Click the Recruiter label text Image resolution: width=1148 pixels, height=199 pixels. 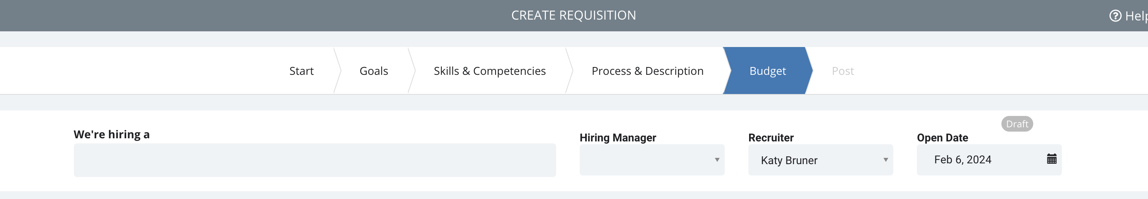[x=771, y=138]
